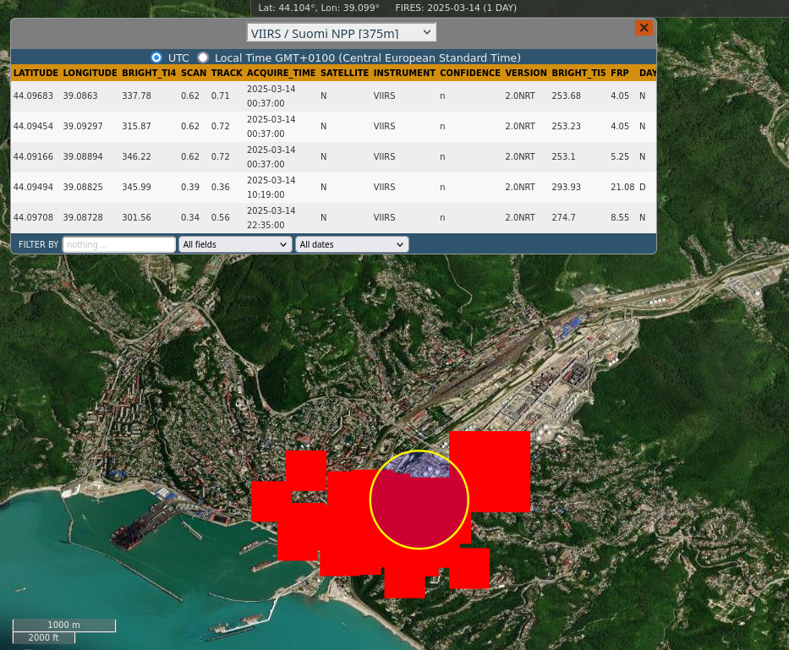Sort table by LATITUDE column header
Screen dimensions: 789x650
point(36,74)
